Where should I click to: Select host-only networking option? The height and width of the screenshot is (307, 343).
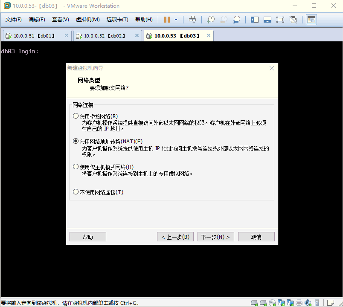pyautogui.click(x=76, y=166)
